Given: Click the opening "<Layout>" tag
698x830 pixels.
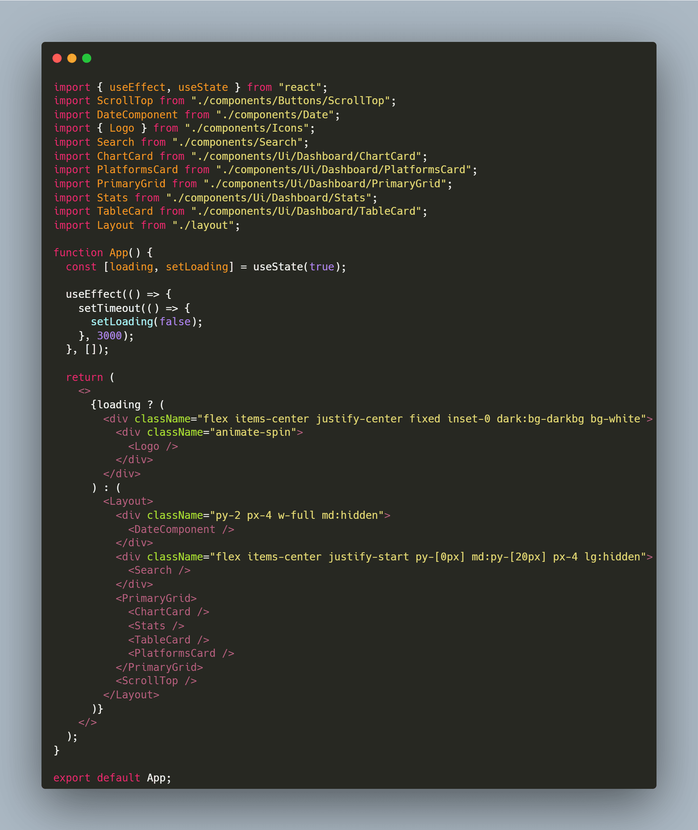Looking at the screenshot, I should coord(128,501).
